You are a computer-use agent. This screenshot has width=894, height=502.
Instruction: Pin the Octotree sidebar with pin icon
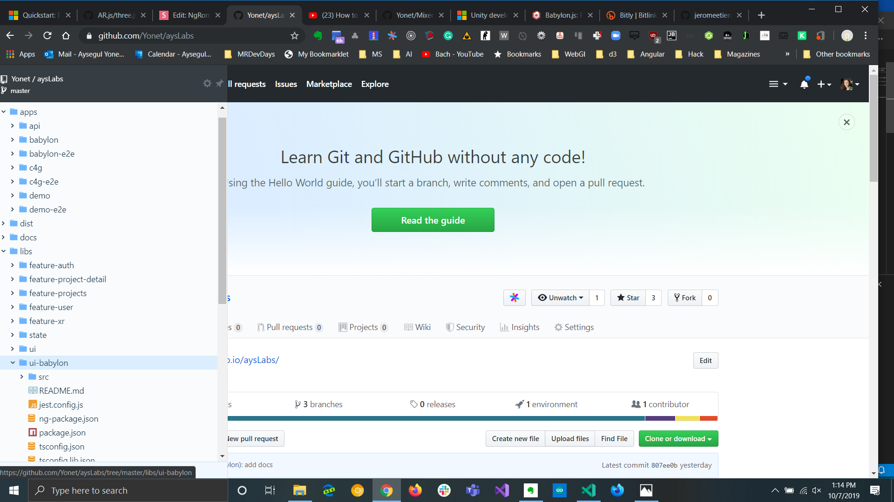(x=219, y=83)
